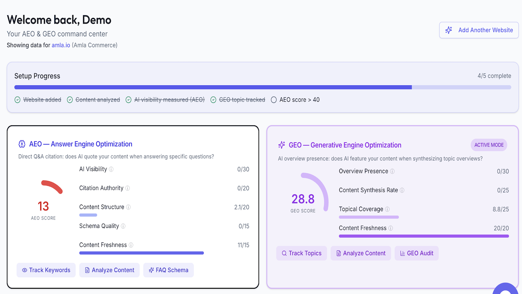Click document icon in GEO Analyze Content button
Image resolution: width=522 pixels, height=294 pixels.
tap(338, 253)
